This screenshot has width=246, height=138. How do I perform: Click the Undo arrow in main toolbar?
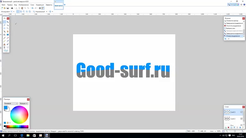(x=32, y=8)
